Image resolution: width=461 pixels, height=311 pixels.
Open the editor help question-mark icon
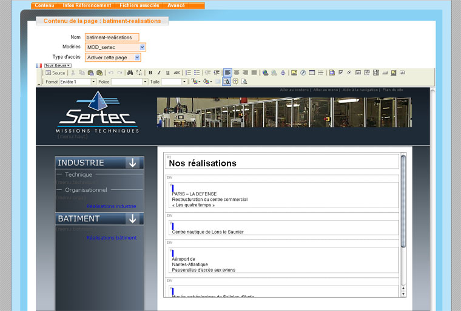point(235,82)
